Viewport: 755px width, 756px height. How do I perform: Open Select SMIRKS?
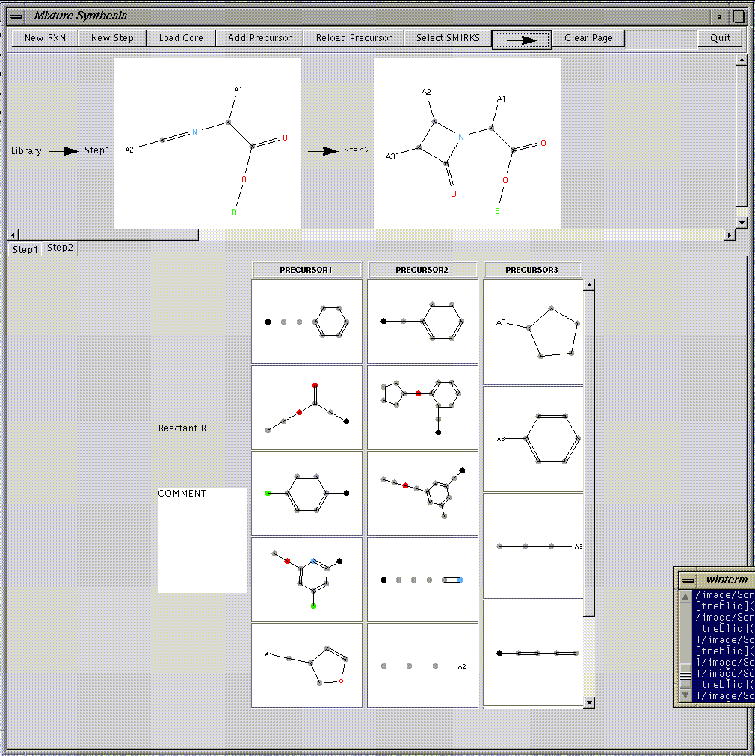pos(448,38)
